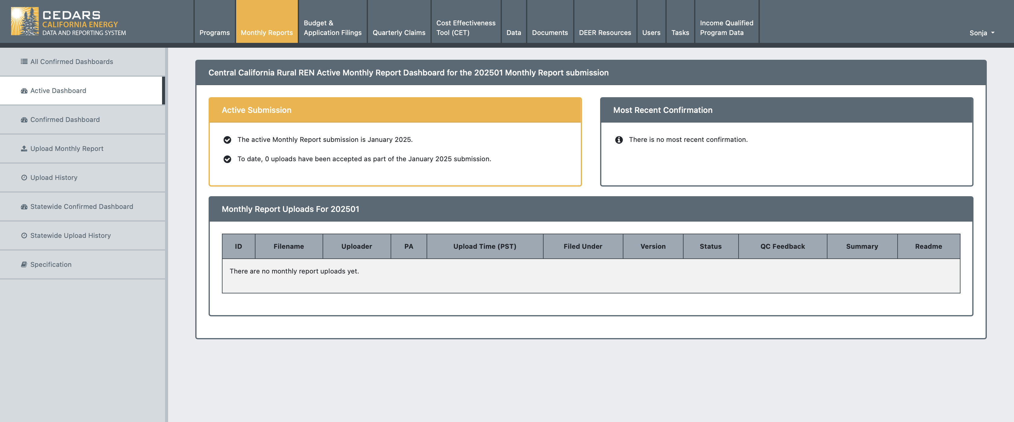Image resolution: width=1014 pixels, height=422 pixels.
Task: Open Cost Effectiveness Tool (CET) tab
Action: (465, 28)
